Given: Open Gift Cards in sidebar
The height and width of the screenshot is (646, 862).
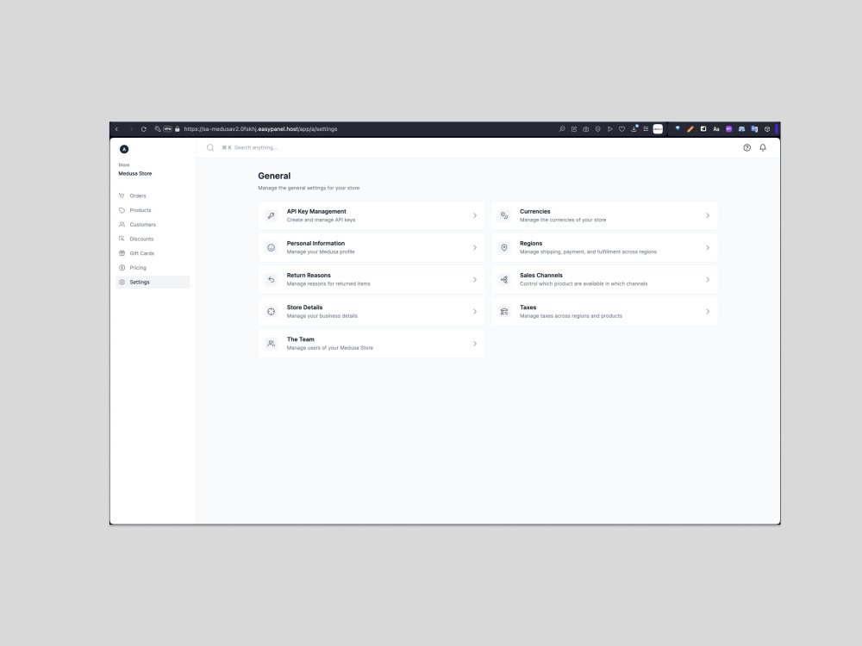Looking at the screenshot, I should point(153,253).
